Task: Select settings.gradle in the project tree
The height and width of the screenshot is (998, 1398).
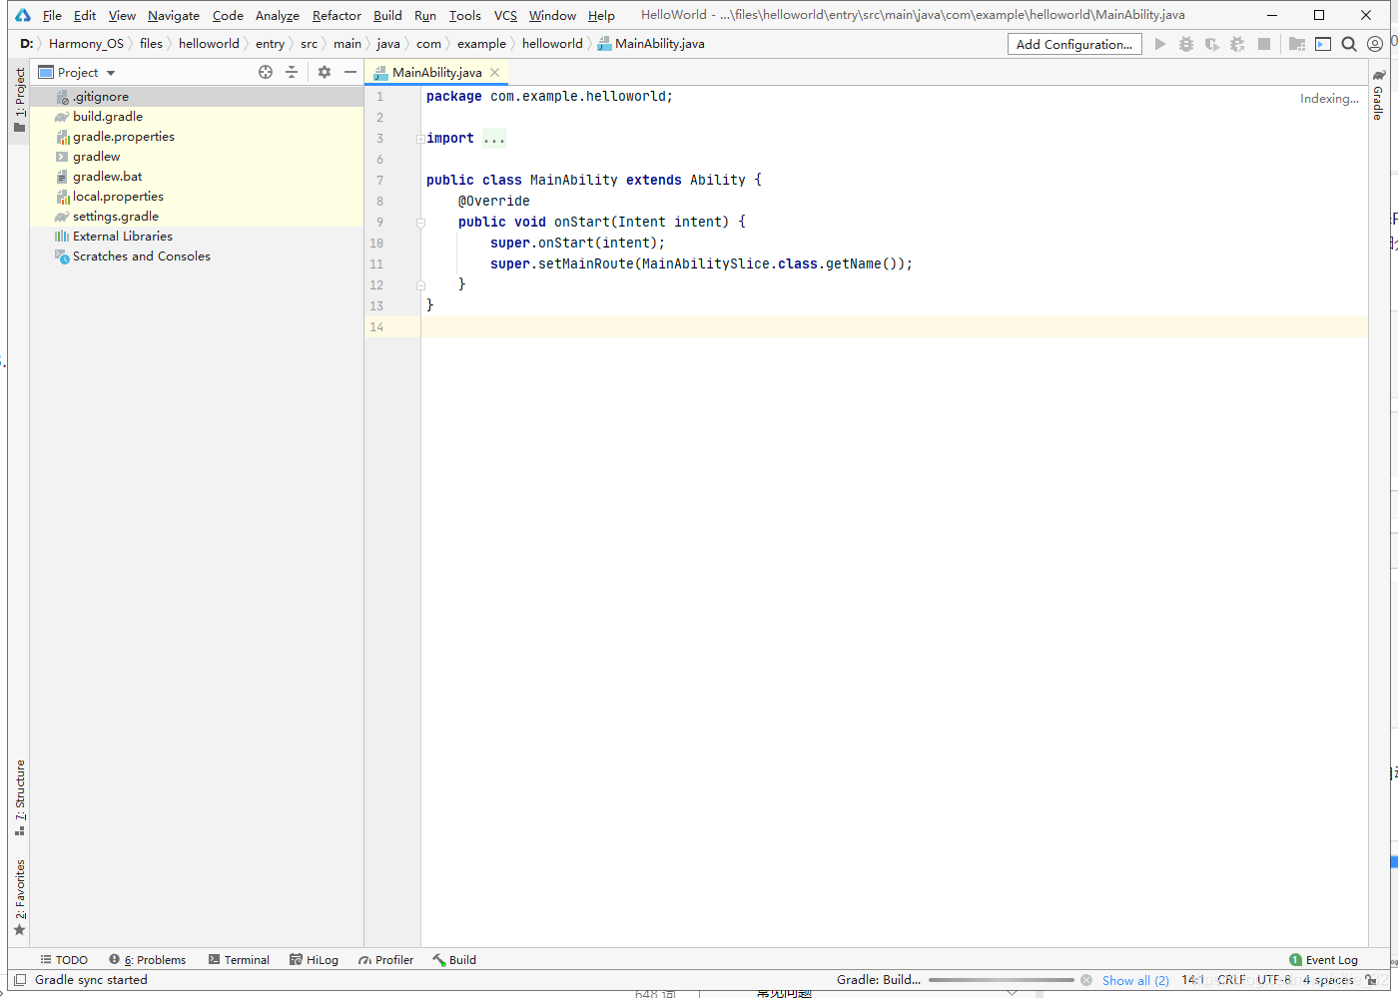Action: point(196,217)
